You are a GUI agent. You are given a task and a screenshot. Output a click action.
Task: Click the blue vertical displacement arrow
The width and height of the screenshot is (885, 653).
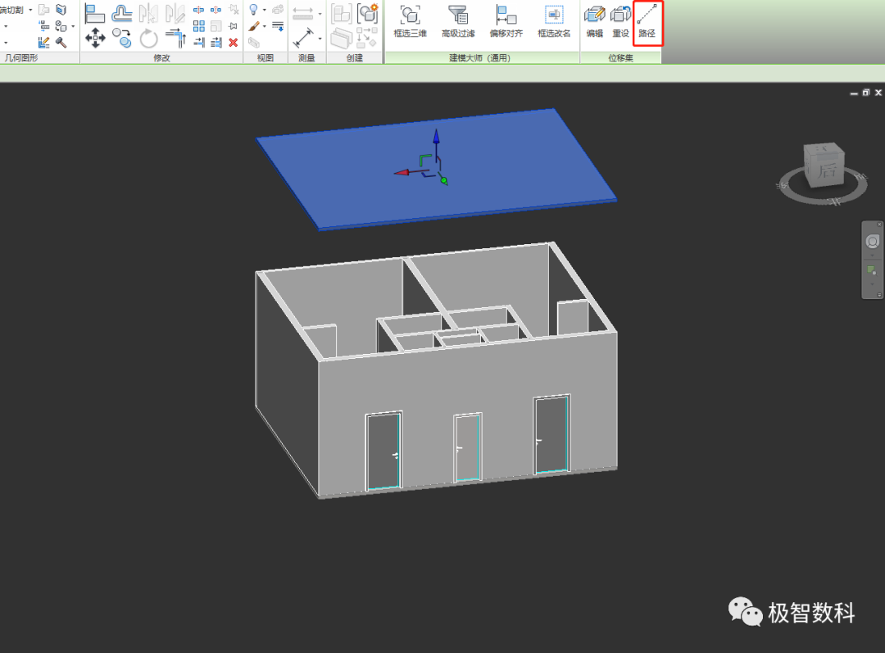[436, 138]
